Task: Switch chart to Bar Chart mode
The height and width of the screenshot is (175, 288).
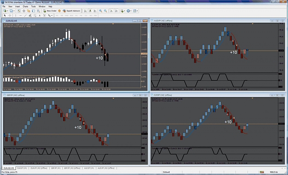Action: pos(85,11)
